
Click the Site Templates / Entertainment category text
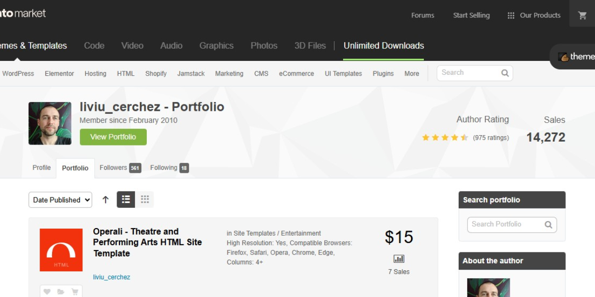(x=277, y=233)
